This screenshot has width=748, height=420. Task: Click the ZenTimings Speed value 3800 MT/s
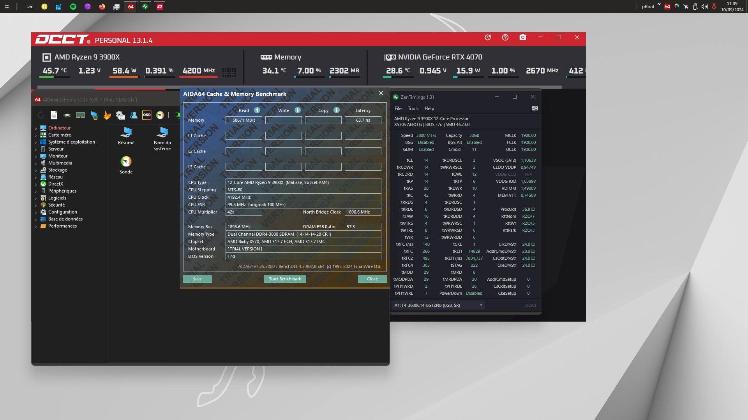426,135
